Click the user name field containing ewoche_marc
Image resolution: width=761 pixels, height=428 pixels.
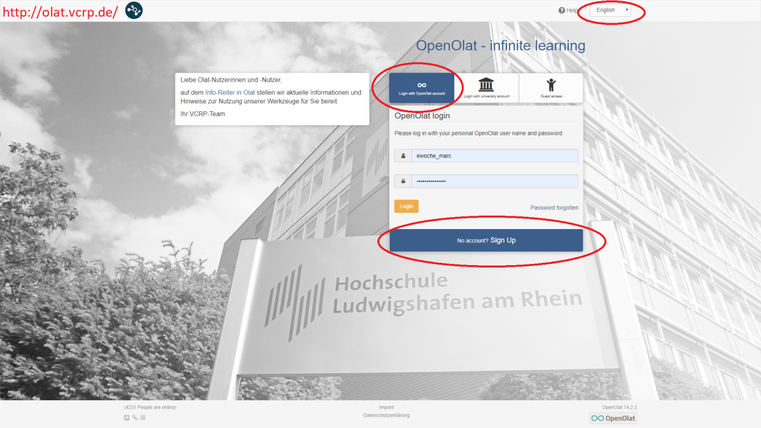[x=495, y=156]
